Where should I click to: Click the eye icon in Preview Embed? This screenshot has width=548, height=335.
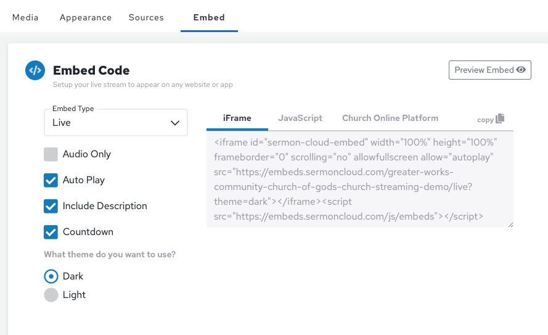click(x=521, y=70)
